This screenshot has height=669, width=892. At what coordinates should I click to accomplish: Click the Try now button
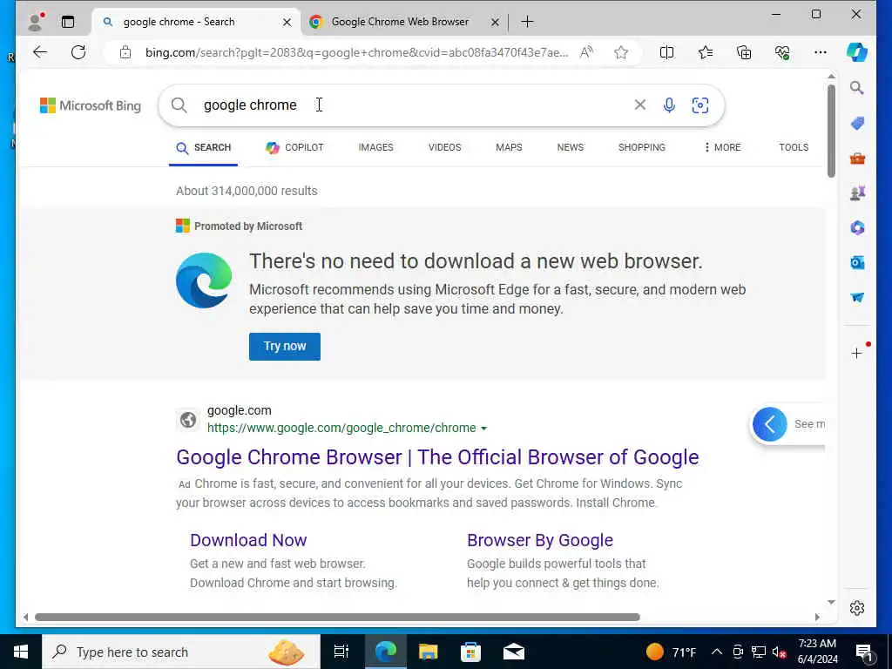tap(285, 347)
